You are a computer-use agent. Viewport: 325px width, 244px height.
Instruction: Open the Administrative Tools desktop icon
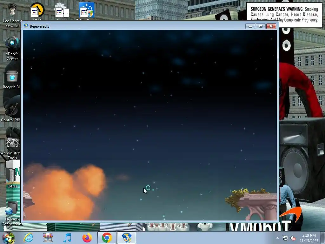[x=11, y=149]
